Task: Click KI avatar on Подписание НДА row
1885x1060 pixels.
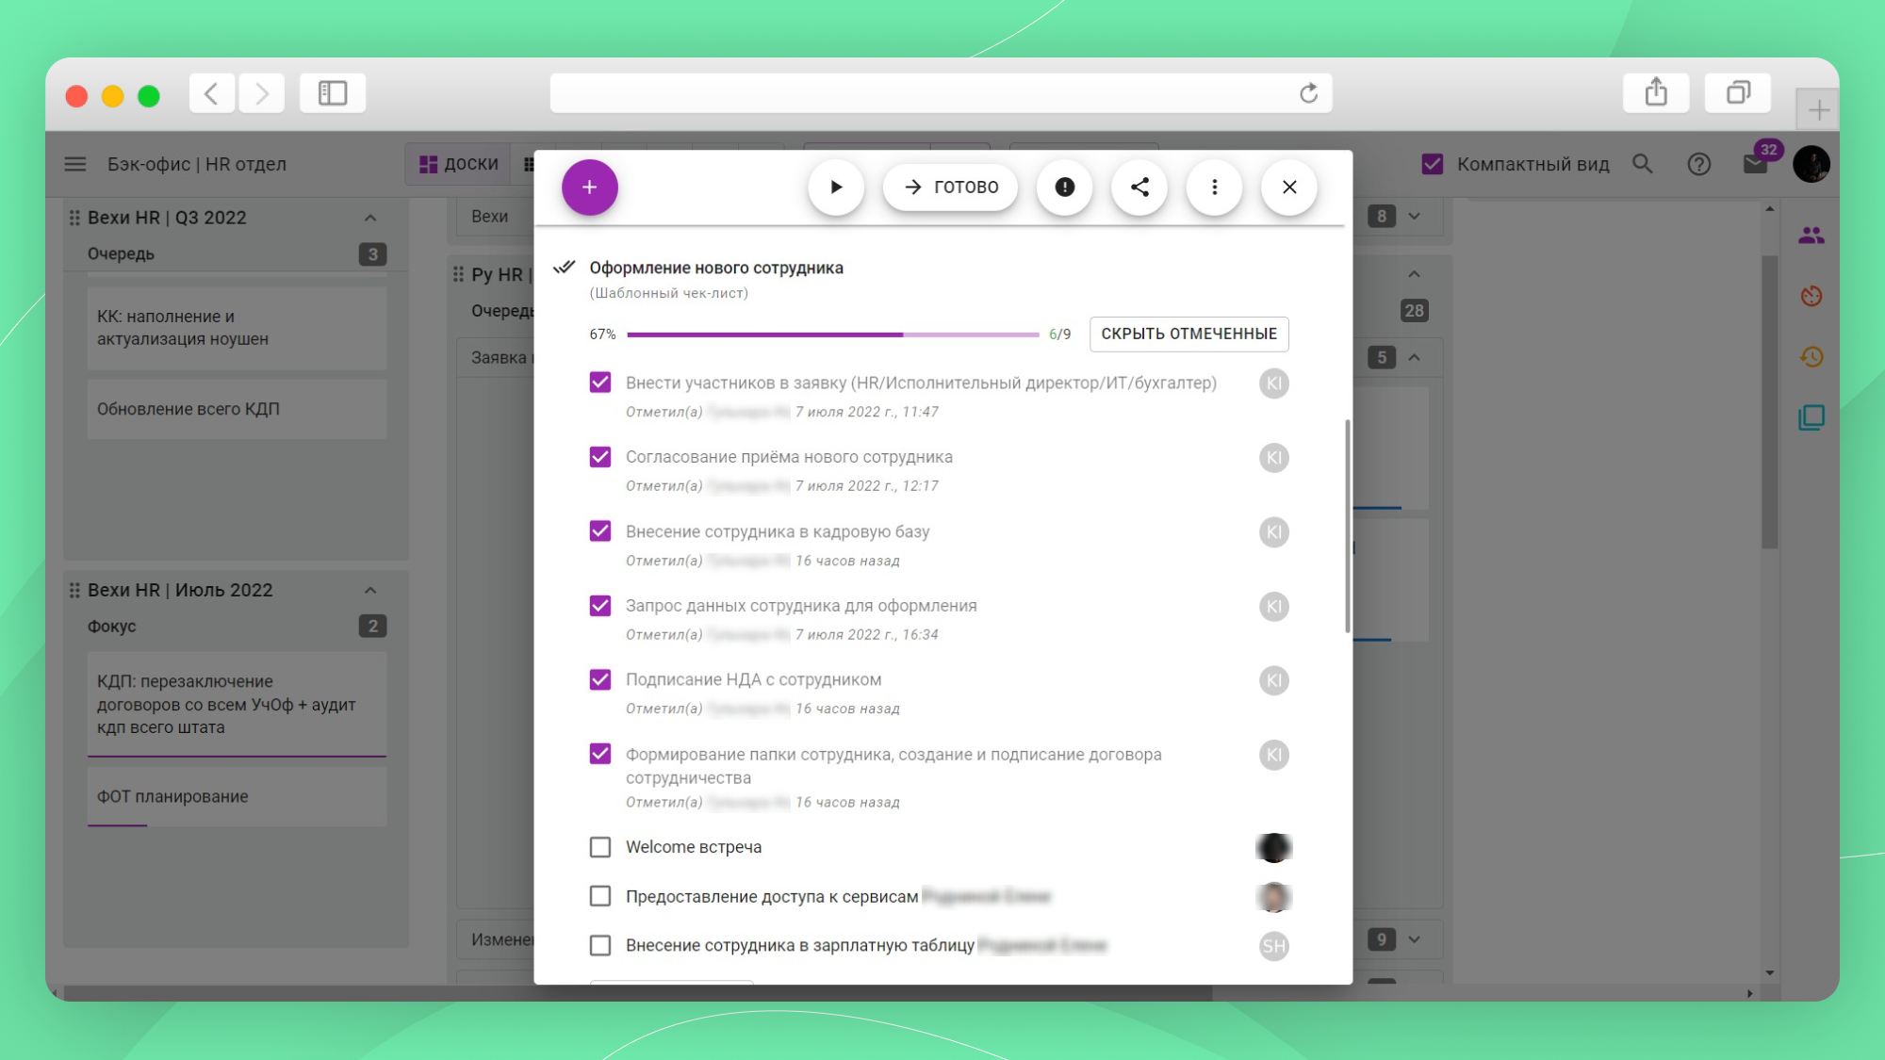Action: [1273, 680]
